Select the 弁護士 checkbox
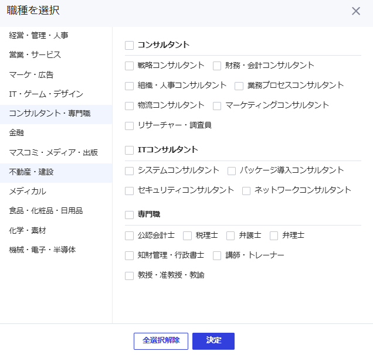Screen dimensions: 373x355 coord(230,235)
